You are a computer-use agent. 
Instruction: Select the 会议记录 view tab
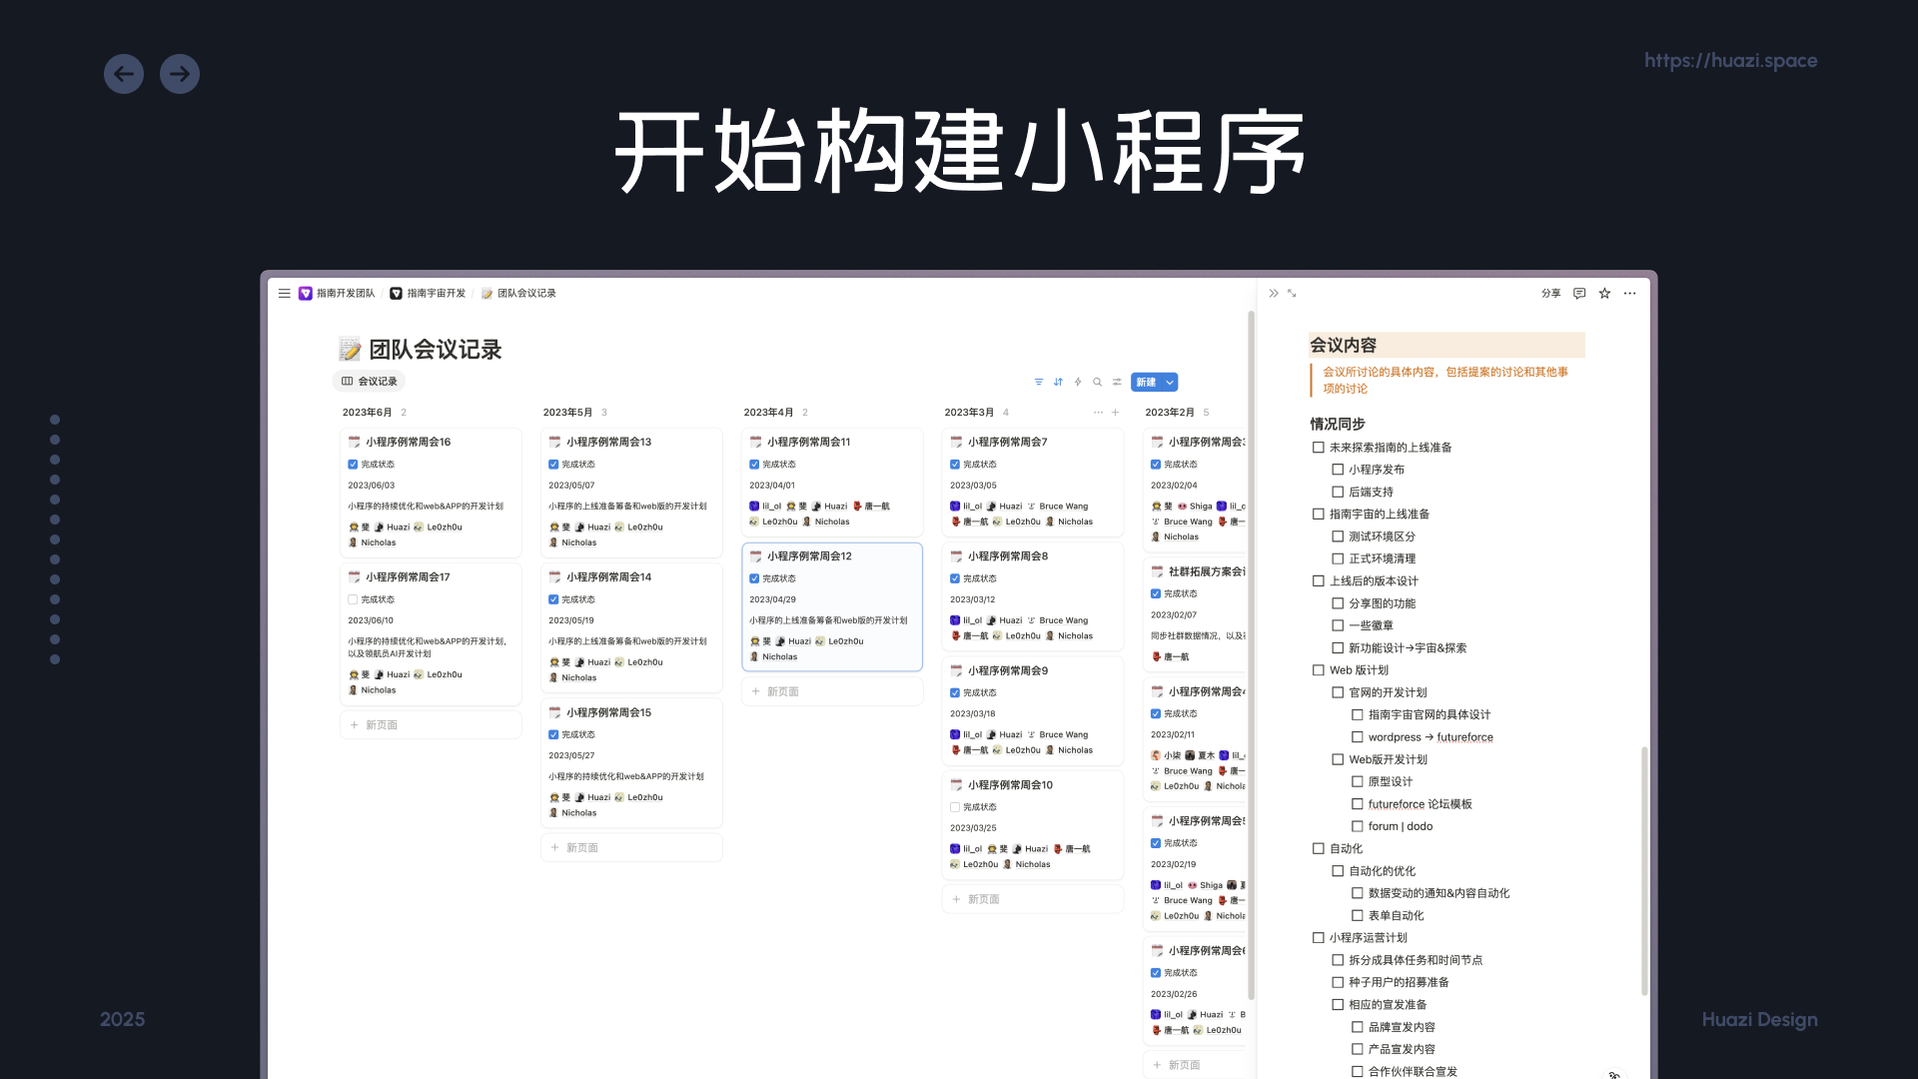(370, 381)
